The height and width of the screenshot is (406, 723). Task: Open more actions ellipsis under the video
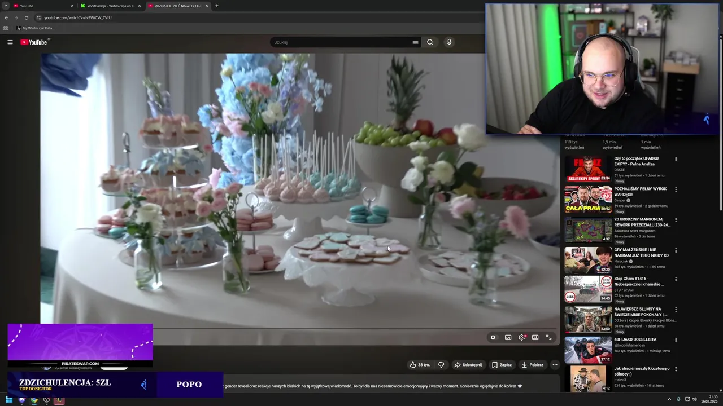pyautogui.click(x=555, y=365)
